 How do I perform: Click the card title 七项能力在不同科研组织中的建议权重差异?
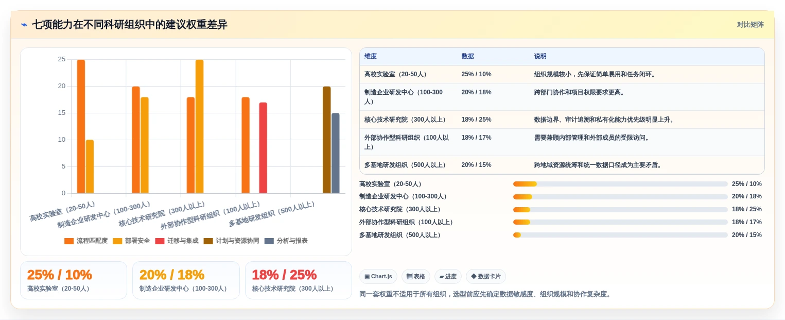tap(130, 25)
